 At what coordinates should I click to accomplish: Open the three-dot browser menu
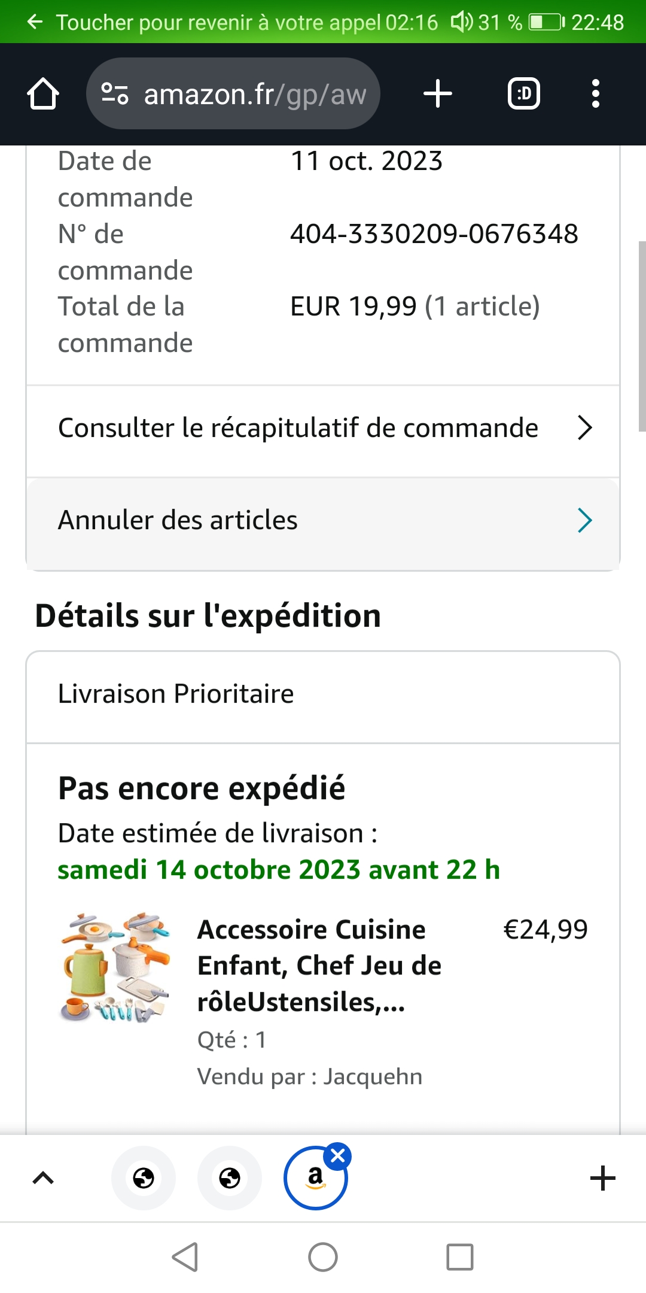[x=595, y=94]
